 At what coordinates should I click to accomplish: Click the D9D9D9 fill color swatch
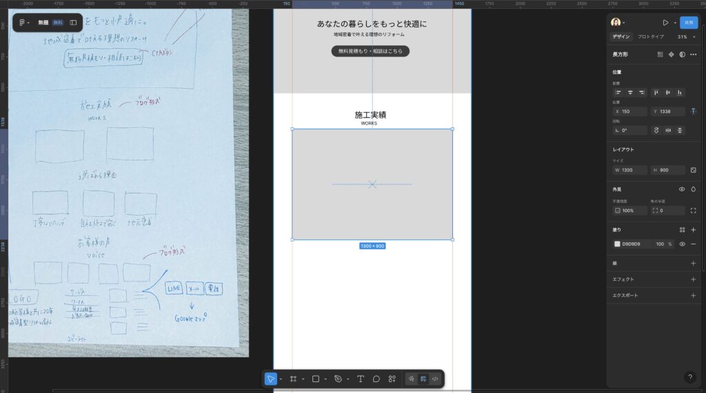(x=617, y=244)
